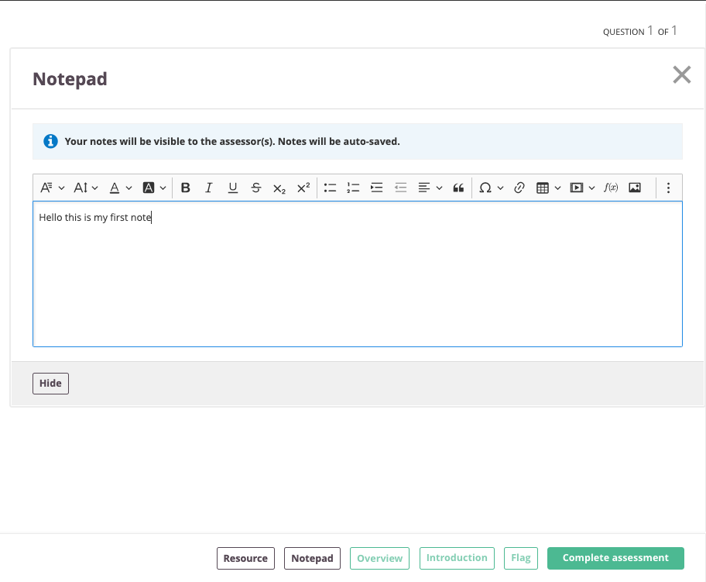Screen dimensions: 706x582
Task: Toggle subscript formatting
Action: (279, 188)
